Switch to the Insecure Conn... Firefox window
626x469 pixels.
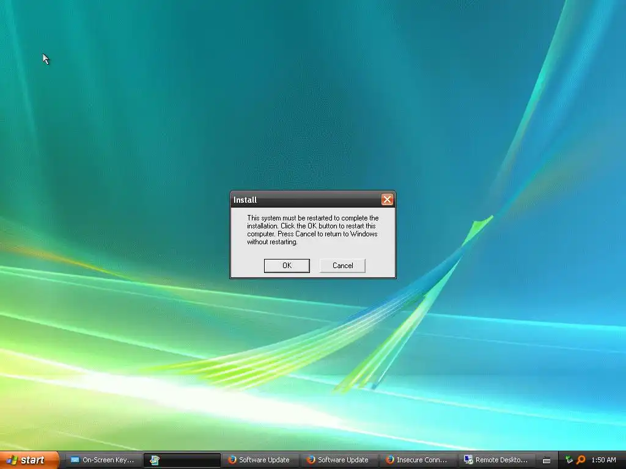[x=417, y=460]
